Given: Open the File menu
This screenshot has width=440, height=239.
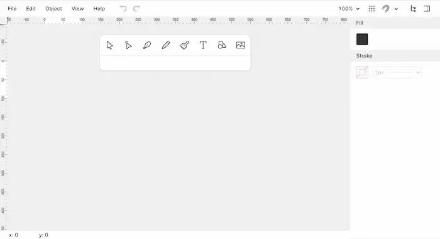Looking at the screenshot, I should coord(12,9).
